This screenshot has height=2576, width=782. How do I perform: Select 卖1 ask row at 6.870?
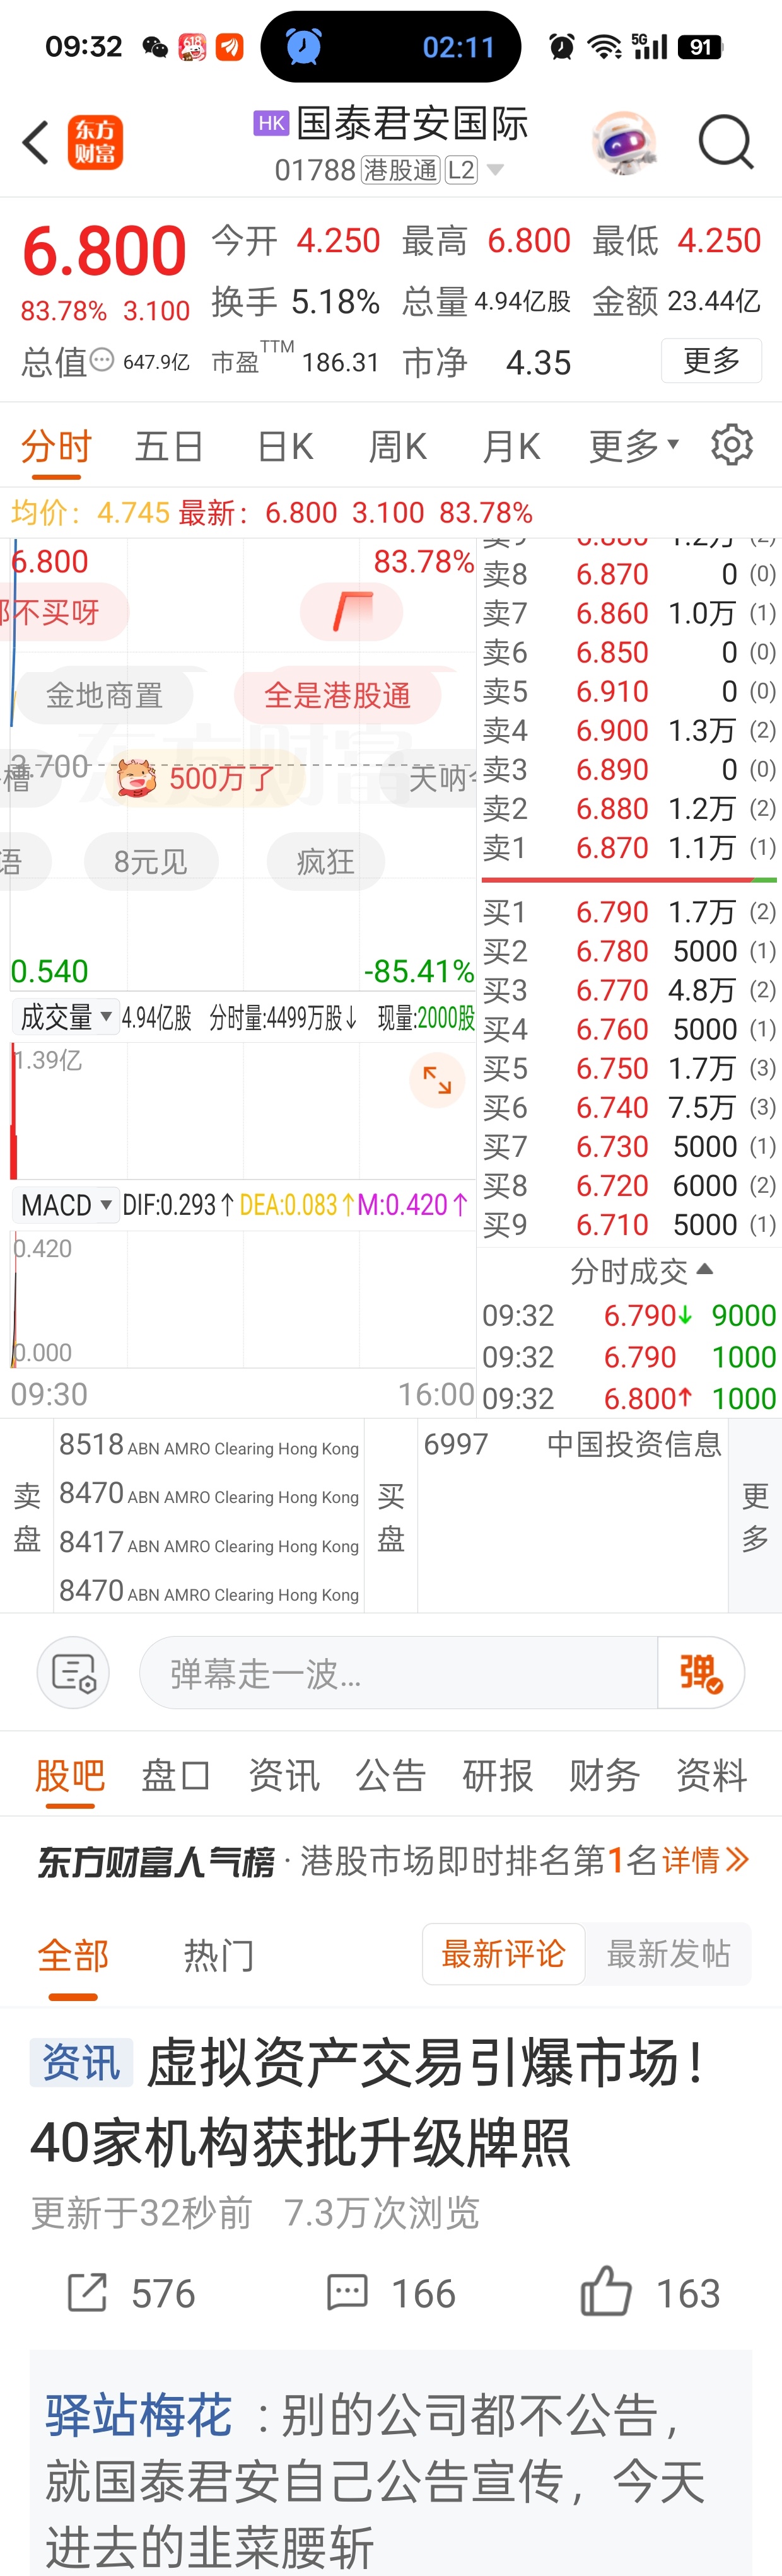(629, 847)
